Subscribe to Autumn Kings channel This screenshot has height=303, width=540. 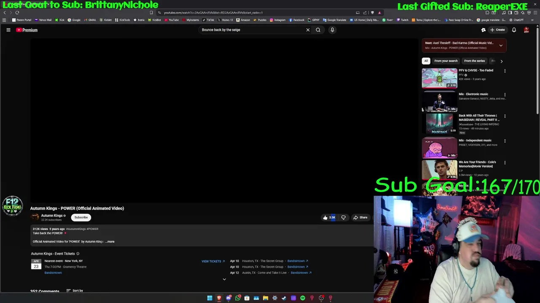[x=81, y=218]
